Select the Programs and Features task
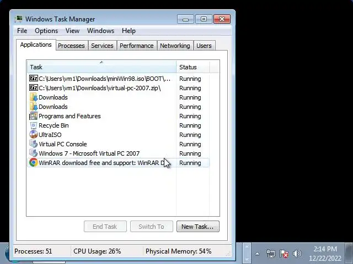The width and height of the screenshot is (353, 264). (x=118, y=116)
